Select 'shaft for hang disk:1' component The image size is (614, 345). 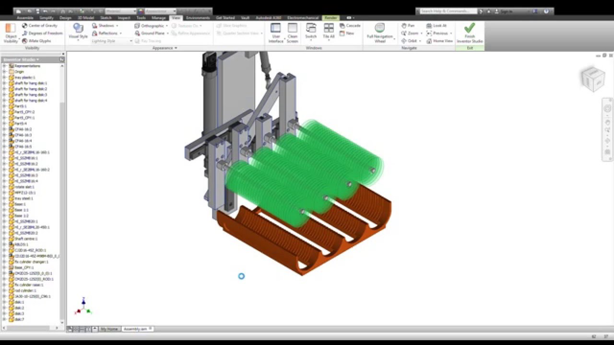(x=31, y=83)
